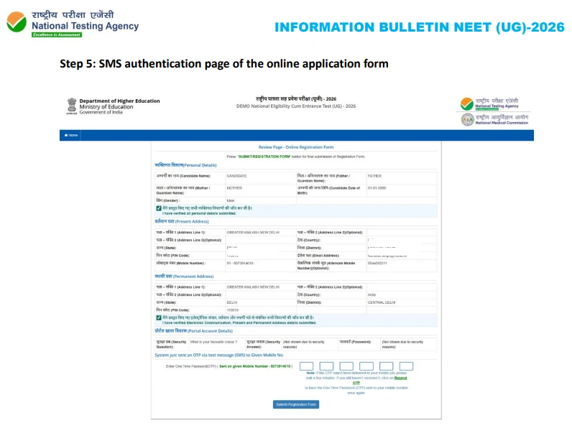Click the 'MOTHER' name value
This screenshot has height=428, width=572.
(234, 188)
